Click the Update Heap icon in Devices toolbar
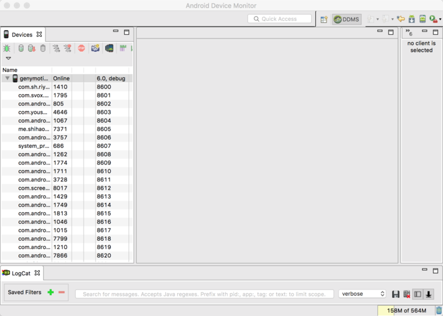This screenshot has width=443, height=316. point(20,48)
